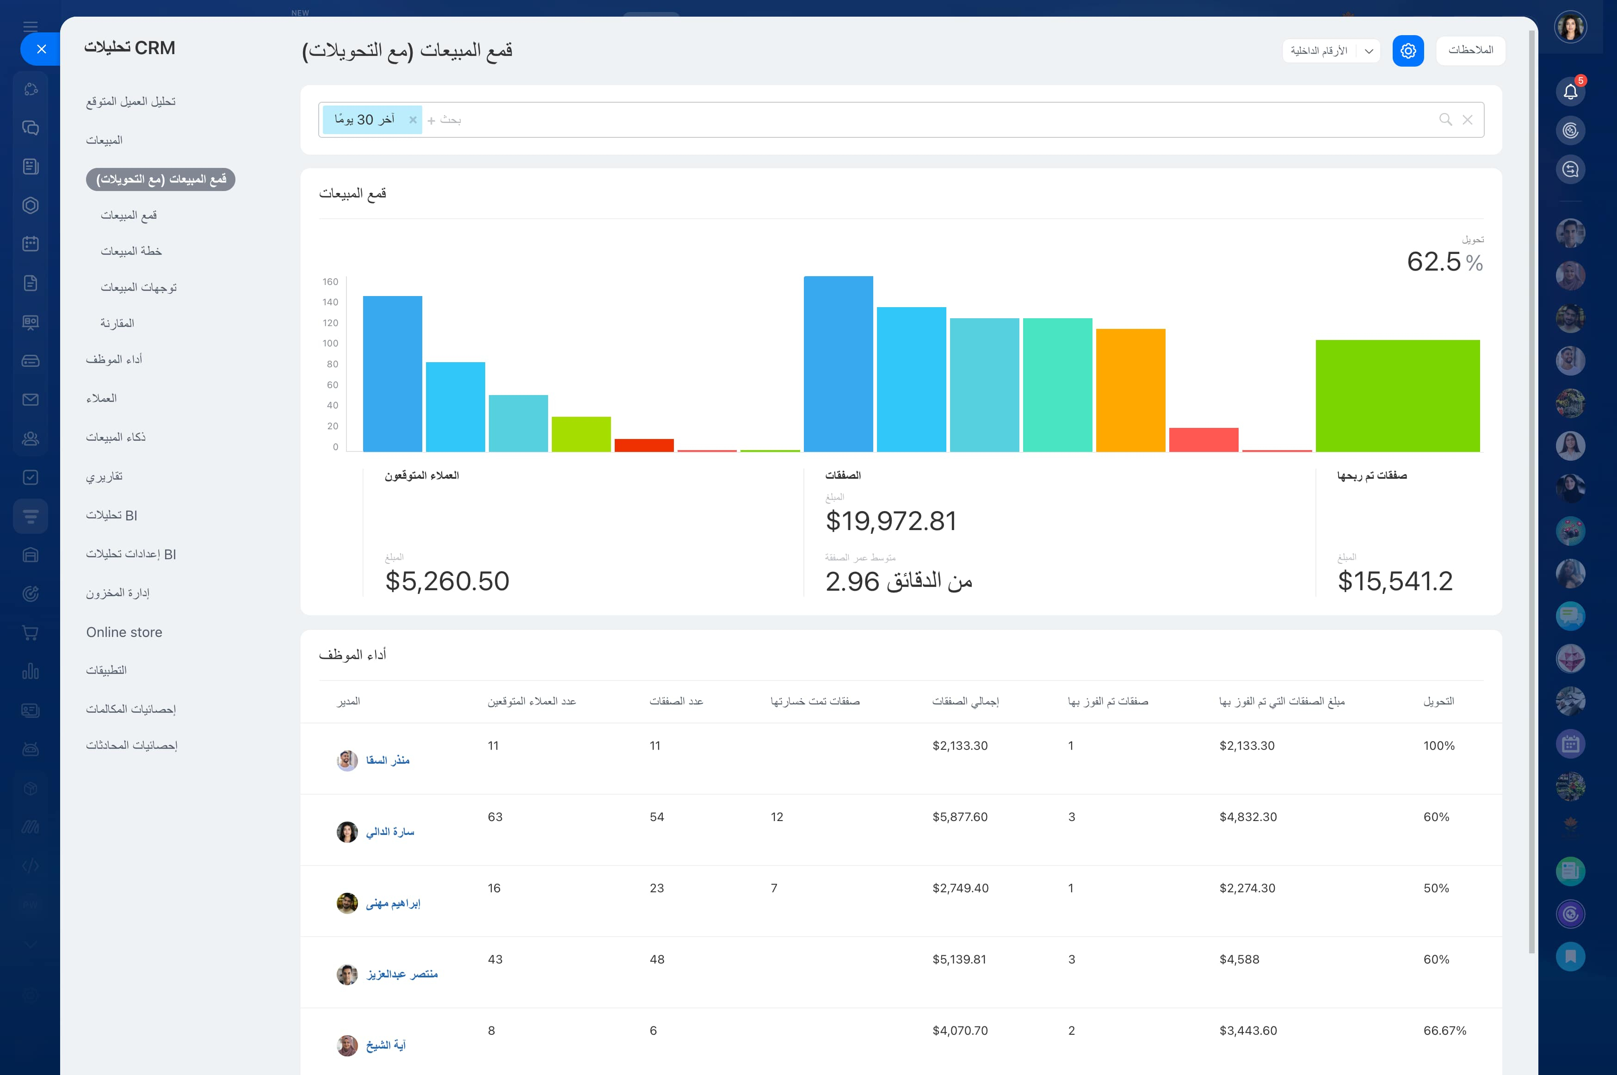The image size is (1617, 1075).
Task: Open the hamburger menu icon
Action: tap(30, 27)
